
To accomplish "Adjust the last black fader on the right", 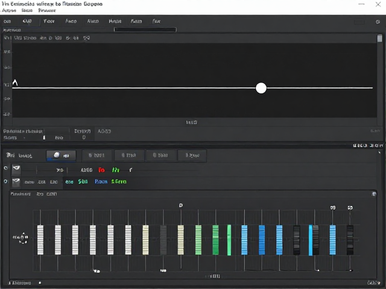I will (x=350, y=240).
